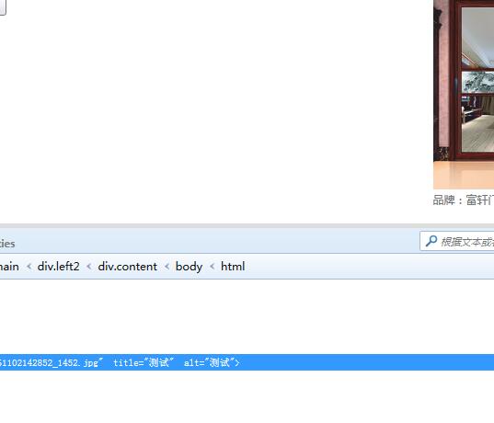Click the chevron before div.left2
Screen dimensions: 494x423
click(29, 267)
